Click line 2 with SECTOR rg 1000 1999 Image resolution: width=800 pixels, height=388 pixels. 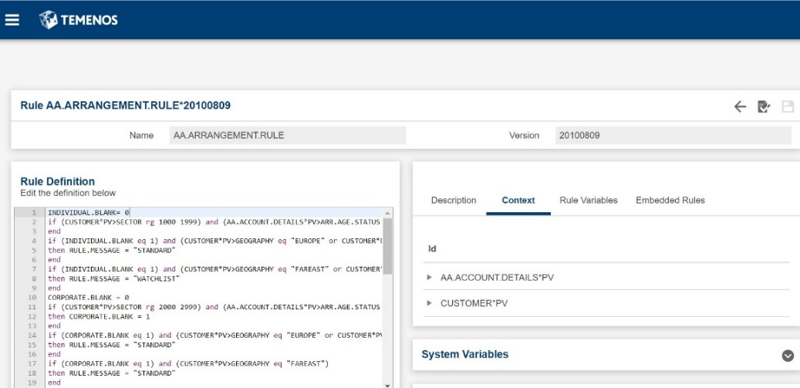pos(214,222)
